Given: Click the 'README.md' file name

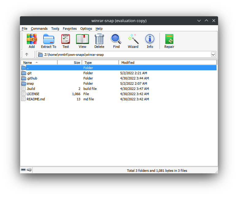Looking at the screenshot, I should pos(36,99).
